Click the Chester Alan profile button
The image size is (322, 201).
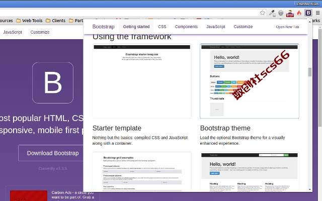307,4
